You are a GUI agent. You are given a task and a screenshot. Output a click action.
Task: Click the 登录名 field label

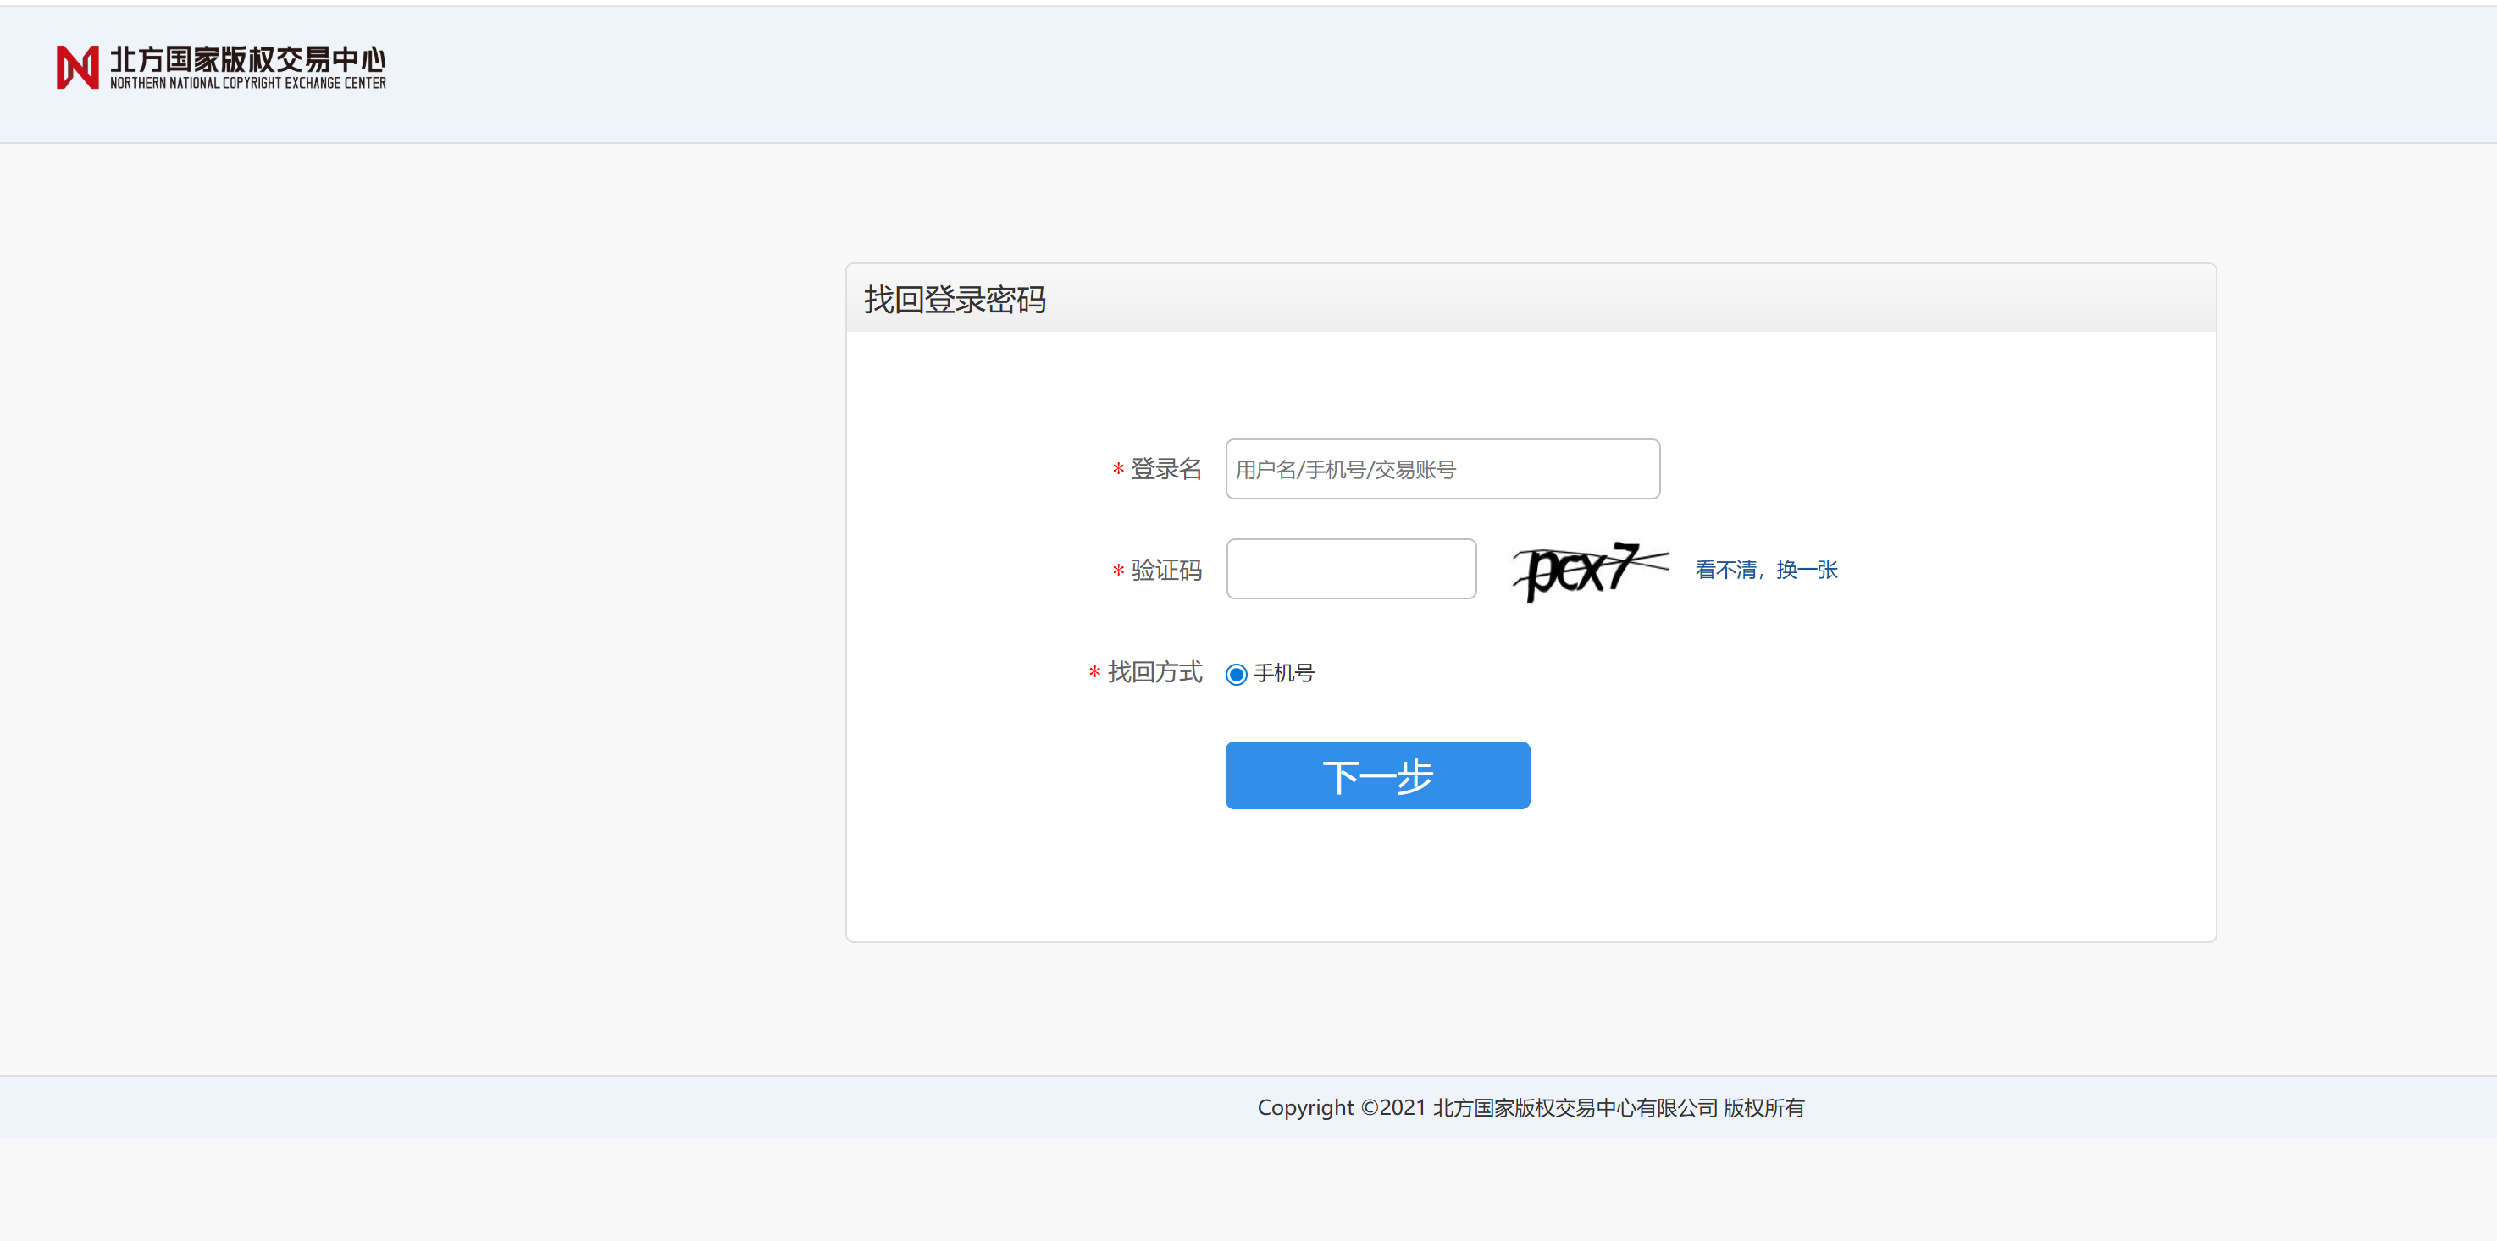(x=1166, y=469)
